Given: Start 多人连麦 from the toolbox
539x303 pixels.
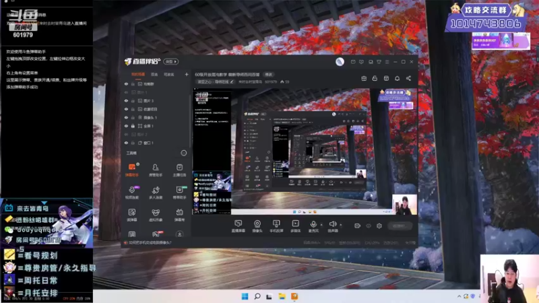Looking at the screenshot, I should (156, 193).
